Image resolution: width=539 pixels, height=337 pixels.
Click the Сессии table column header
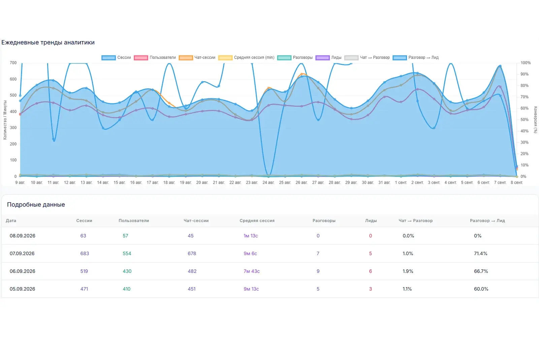84,221
